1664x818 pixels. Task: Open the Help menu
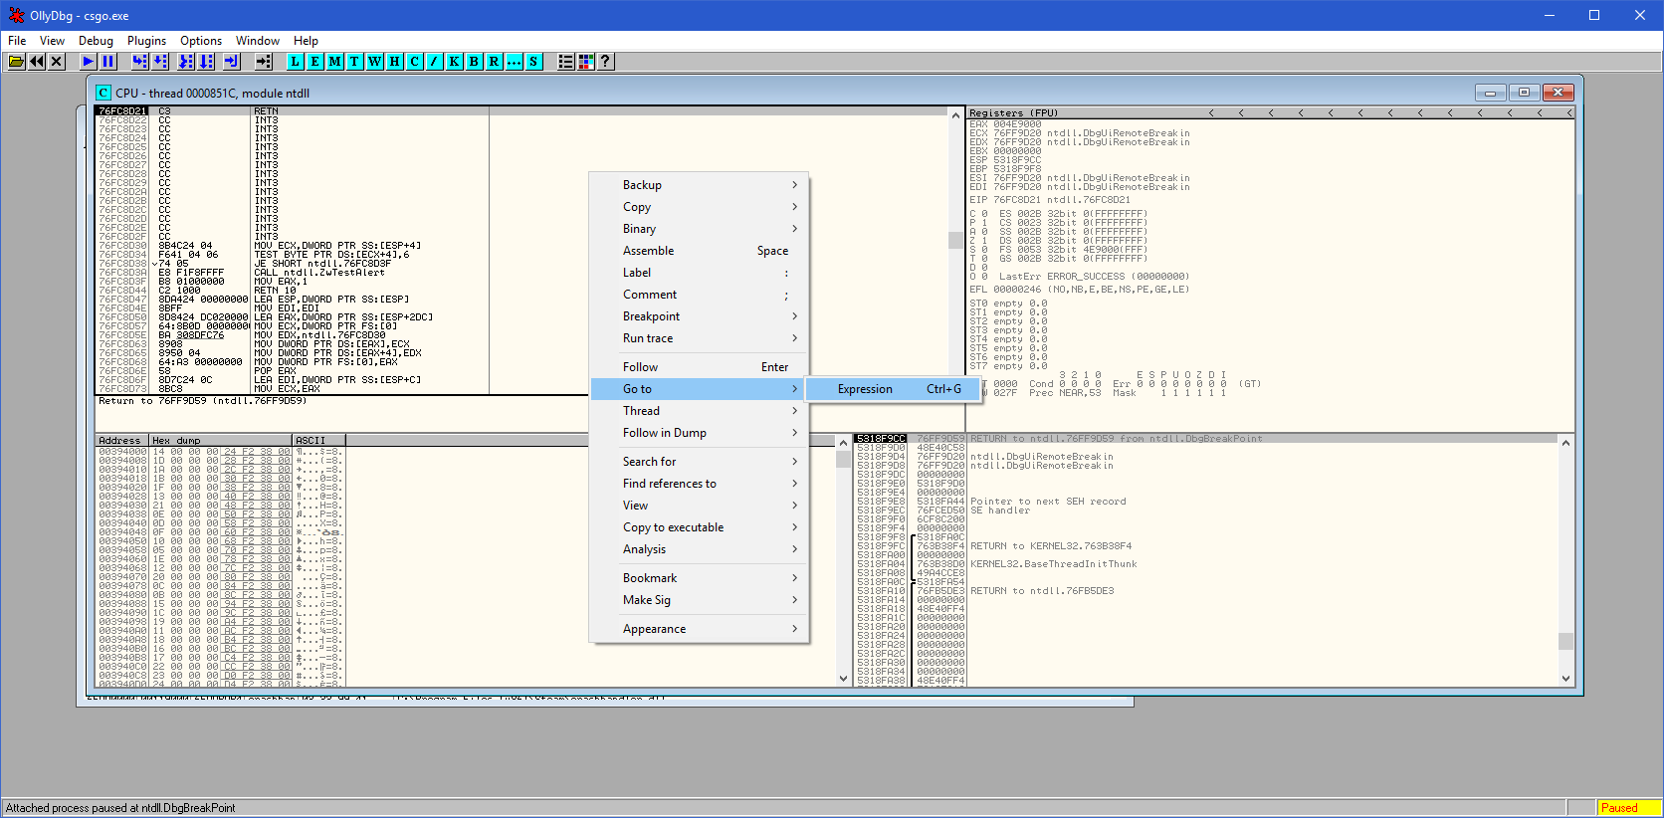tap(306, 41)
